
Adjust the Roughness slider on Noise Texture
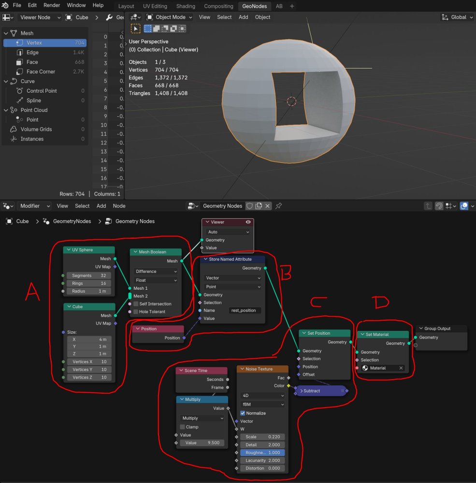(261, 453)
